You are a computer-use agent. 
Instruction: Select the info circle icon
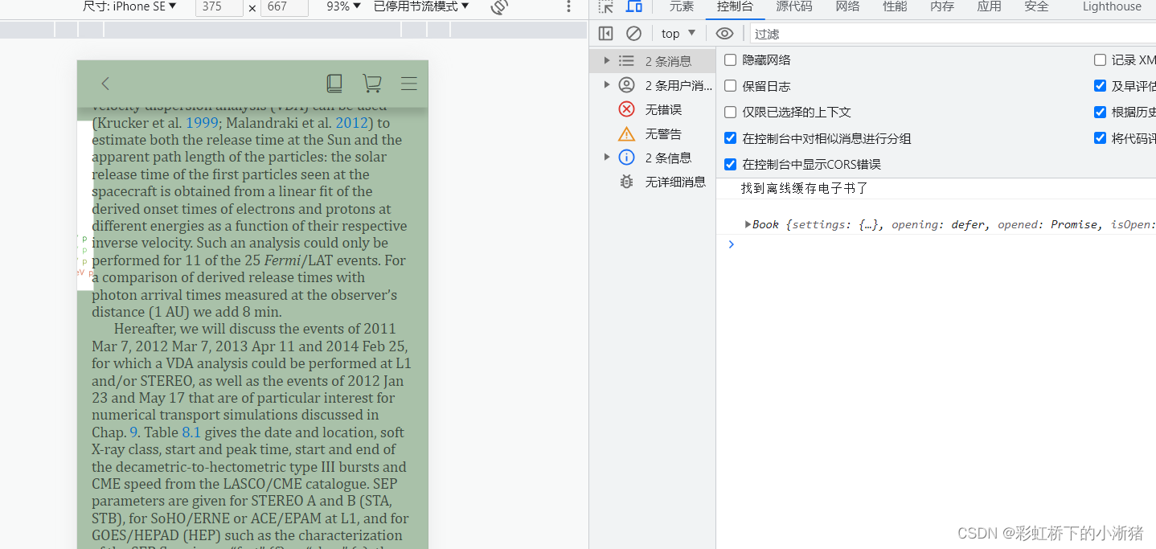pos(627,158)
